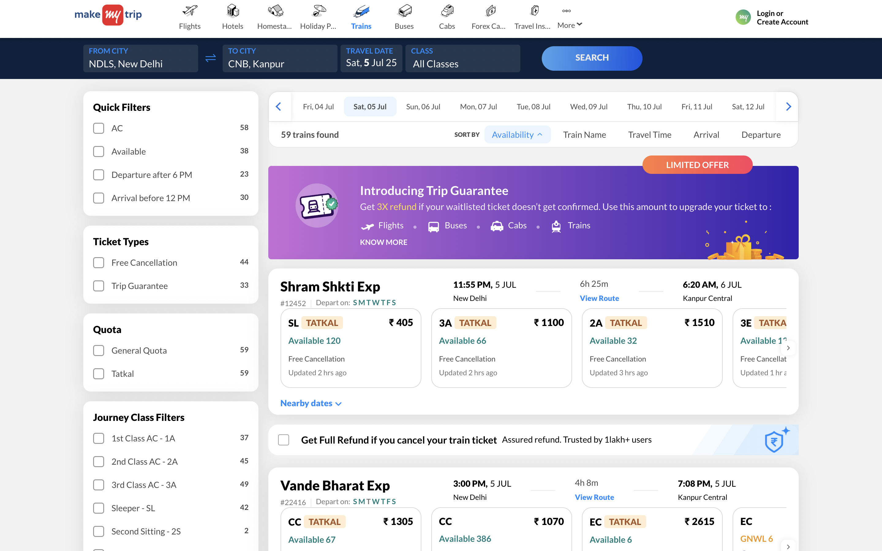Image resolution: width=882 pixels, height=551 pixels.
Task: View Route for Shram Shkti Exp
Action: tap(599, 298)
